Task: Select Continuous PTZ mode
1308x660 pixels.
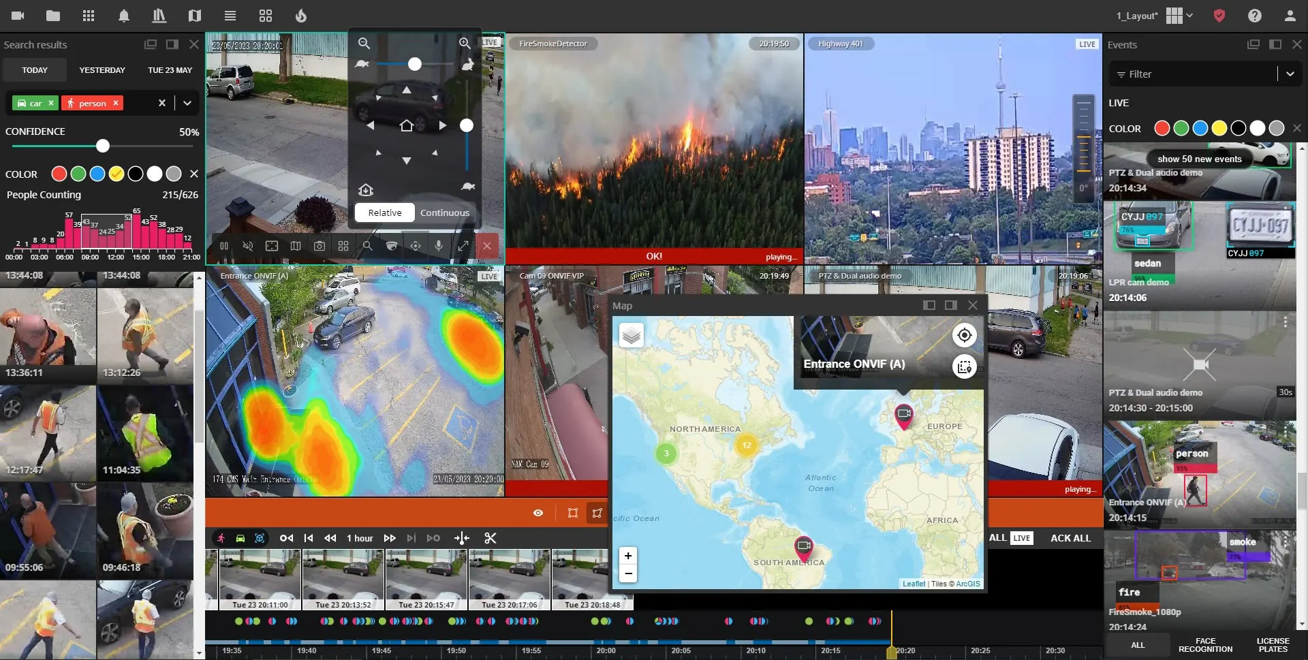Action: point(445,213)
